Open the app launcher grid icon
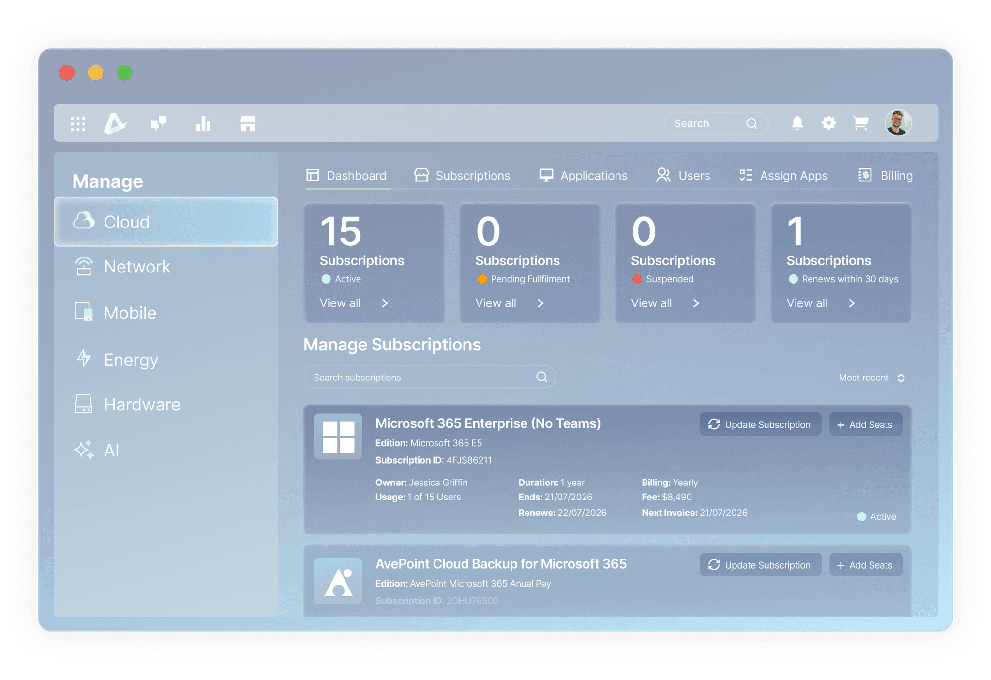 coord(78,123)
